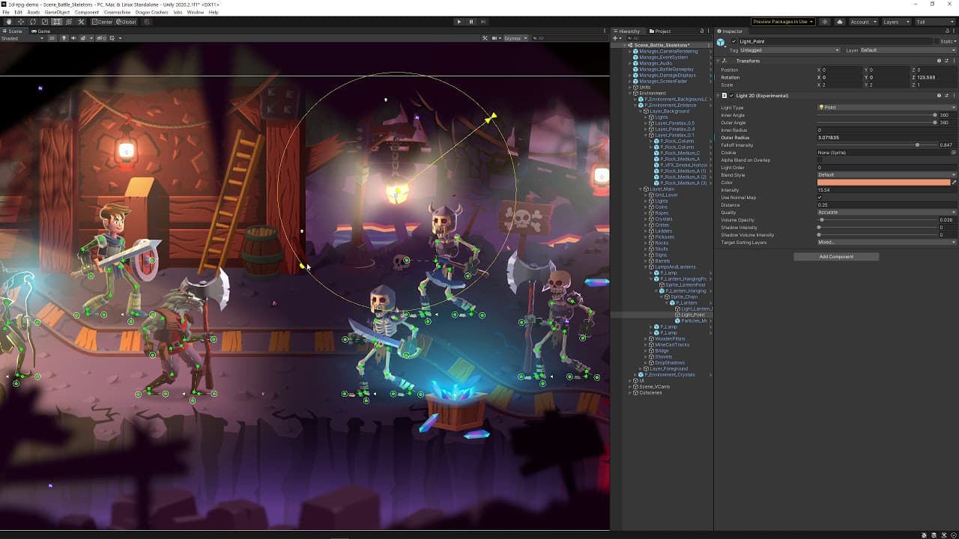Open the Window menu
This screenshot has width=959, height=539.
[196, 13]
